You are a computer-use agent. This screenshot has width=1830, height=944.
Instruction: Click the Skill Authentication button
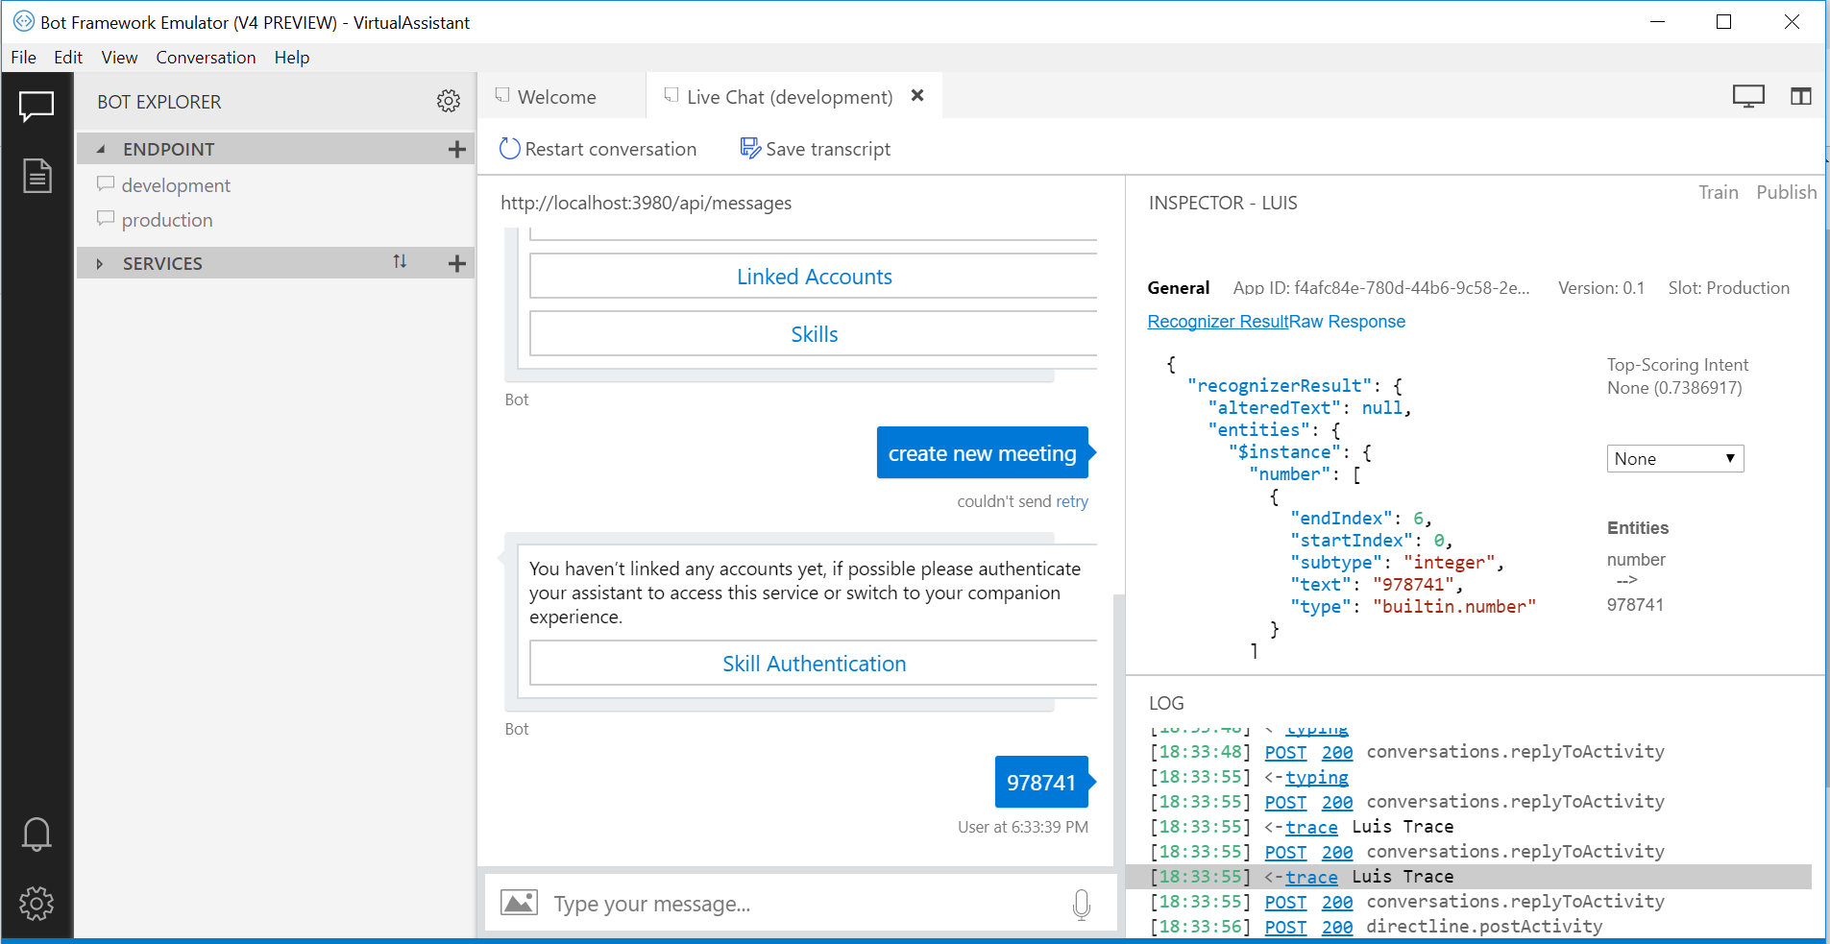[x=814, y=664]
